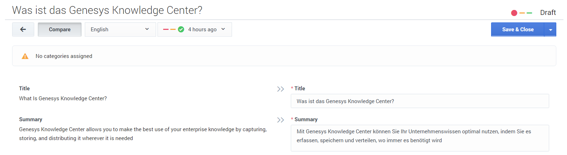Click the green checkmark version status icon
The image size is (567, 155).
181,30
